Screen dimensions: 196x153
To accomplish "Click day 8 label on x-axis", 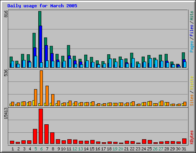I will [x=53, y=149].
